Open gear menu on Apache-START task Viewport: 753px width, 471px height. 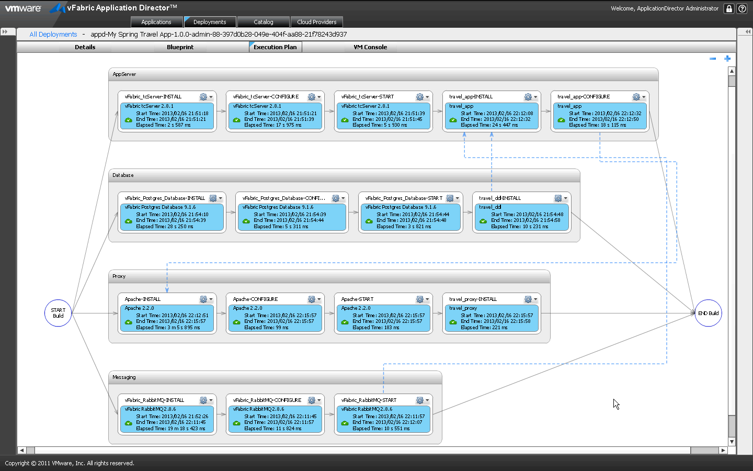pyautogui.click(x=420, y=299)
